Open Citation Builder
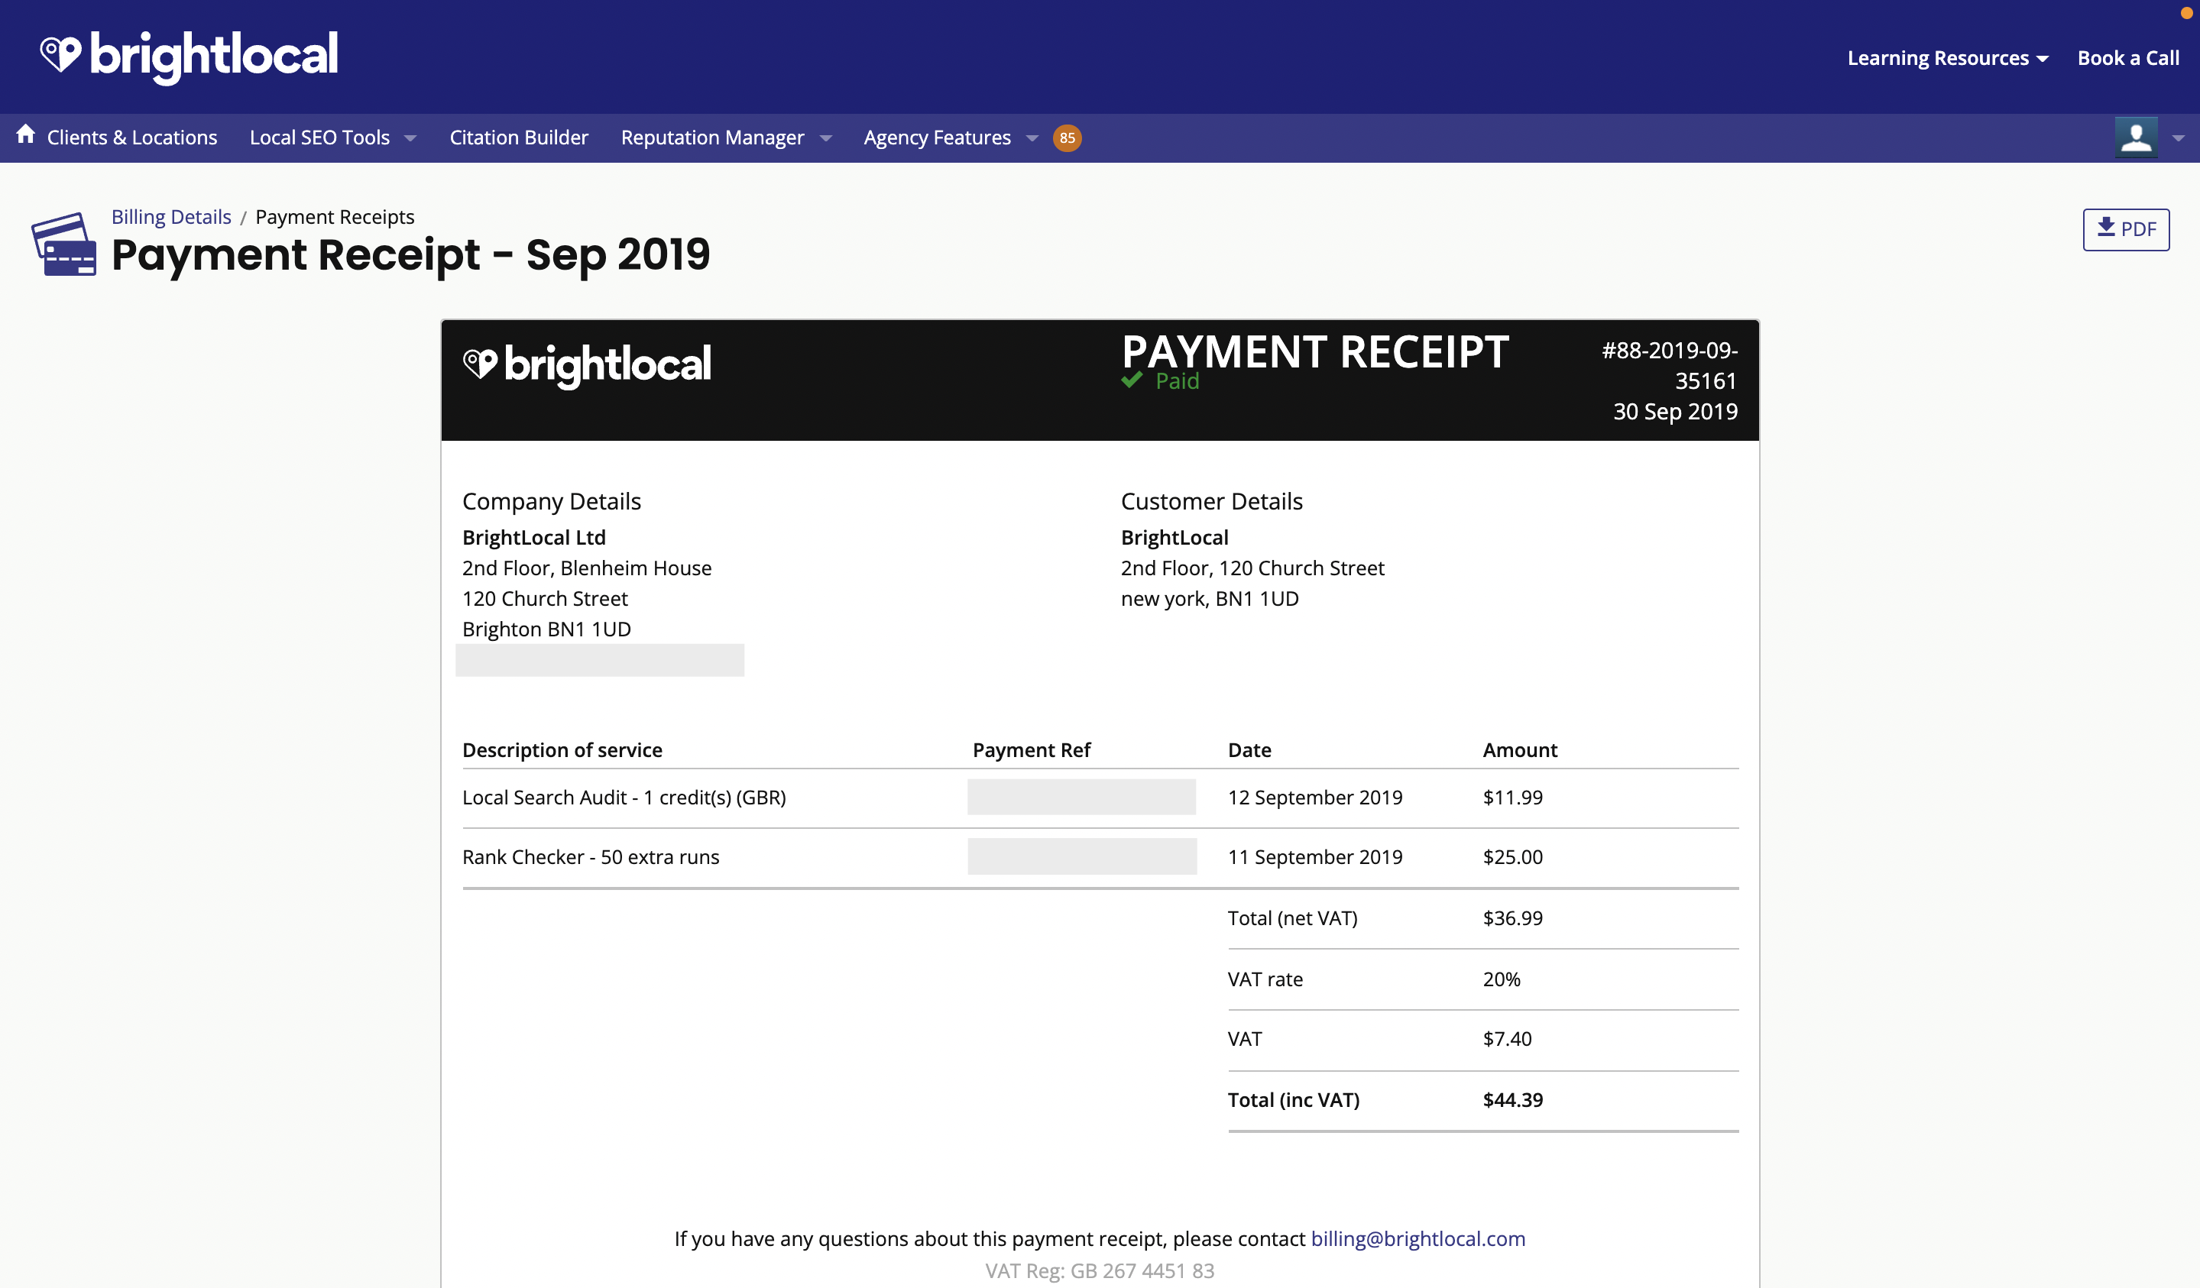 point(519,138)
